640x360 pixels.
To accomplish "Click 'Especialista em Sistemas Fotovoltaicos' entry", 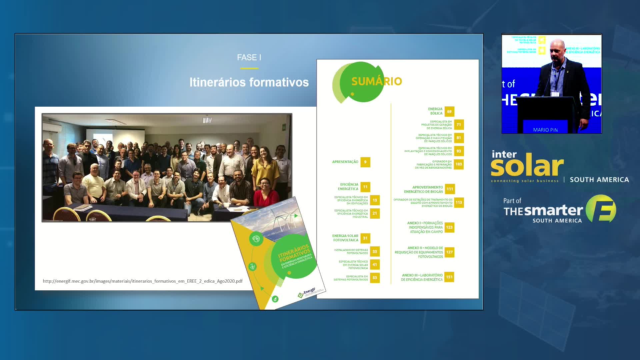I will [351, 278].
